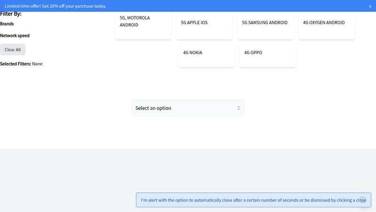This screenshot has height=212, width=376.
Task: Choose the 5G SAMSUNG ANDROID card
Action: (266, 25)
